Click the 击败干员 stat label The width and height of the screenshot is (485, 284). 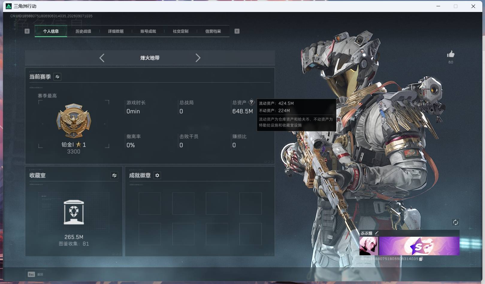click(189, 136)
